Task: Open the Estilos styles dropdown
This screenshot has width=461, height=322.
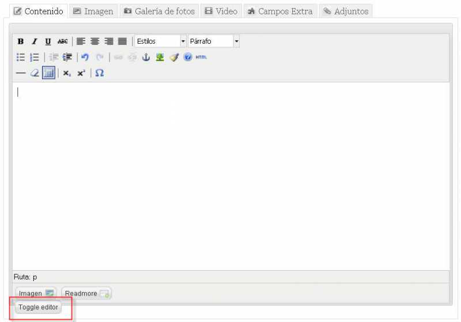Action: click(160, 41)
